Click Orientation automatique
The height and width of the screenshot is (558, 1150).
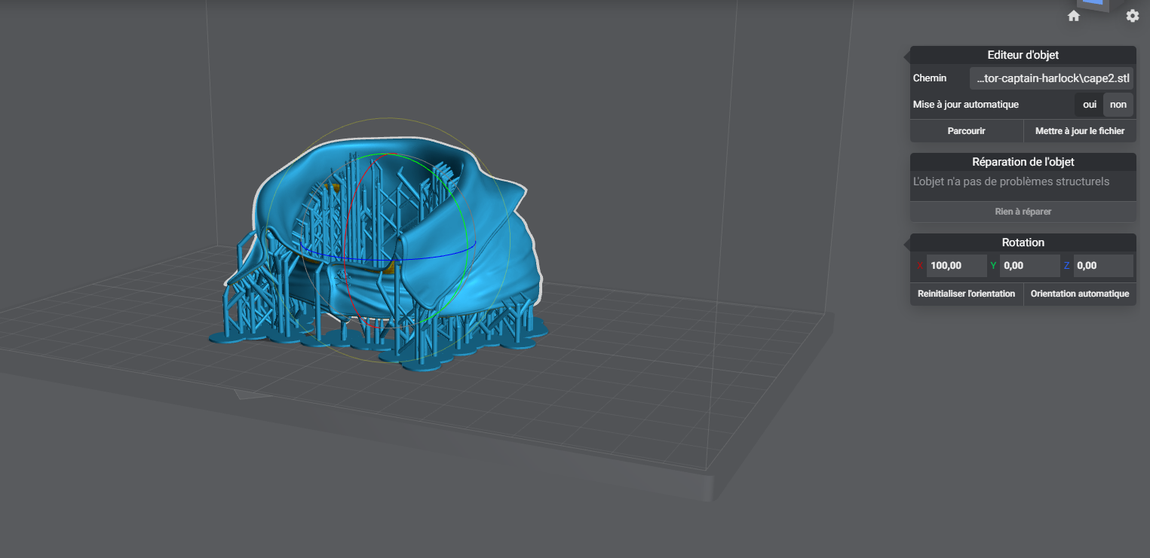click(x=1080, y=294)
